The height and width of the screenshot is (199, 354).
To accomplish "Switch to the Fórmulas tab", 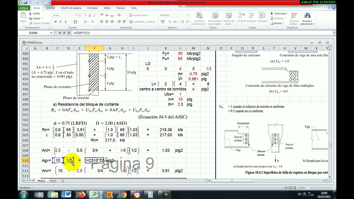I will [x=92, y=8].
